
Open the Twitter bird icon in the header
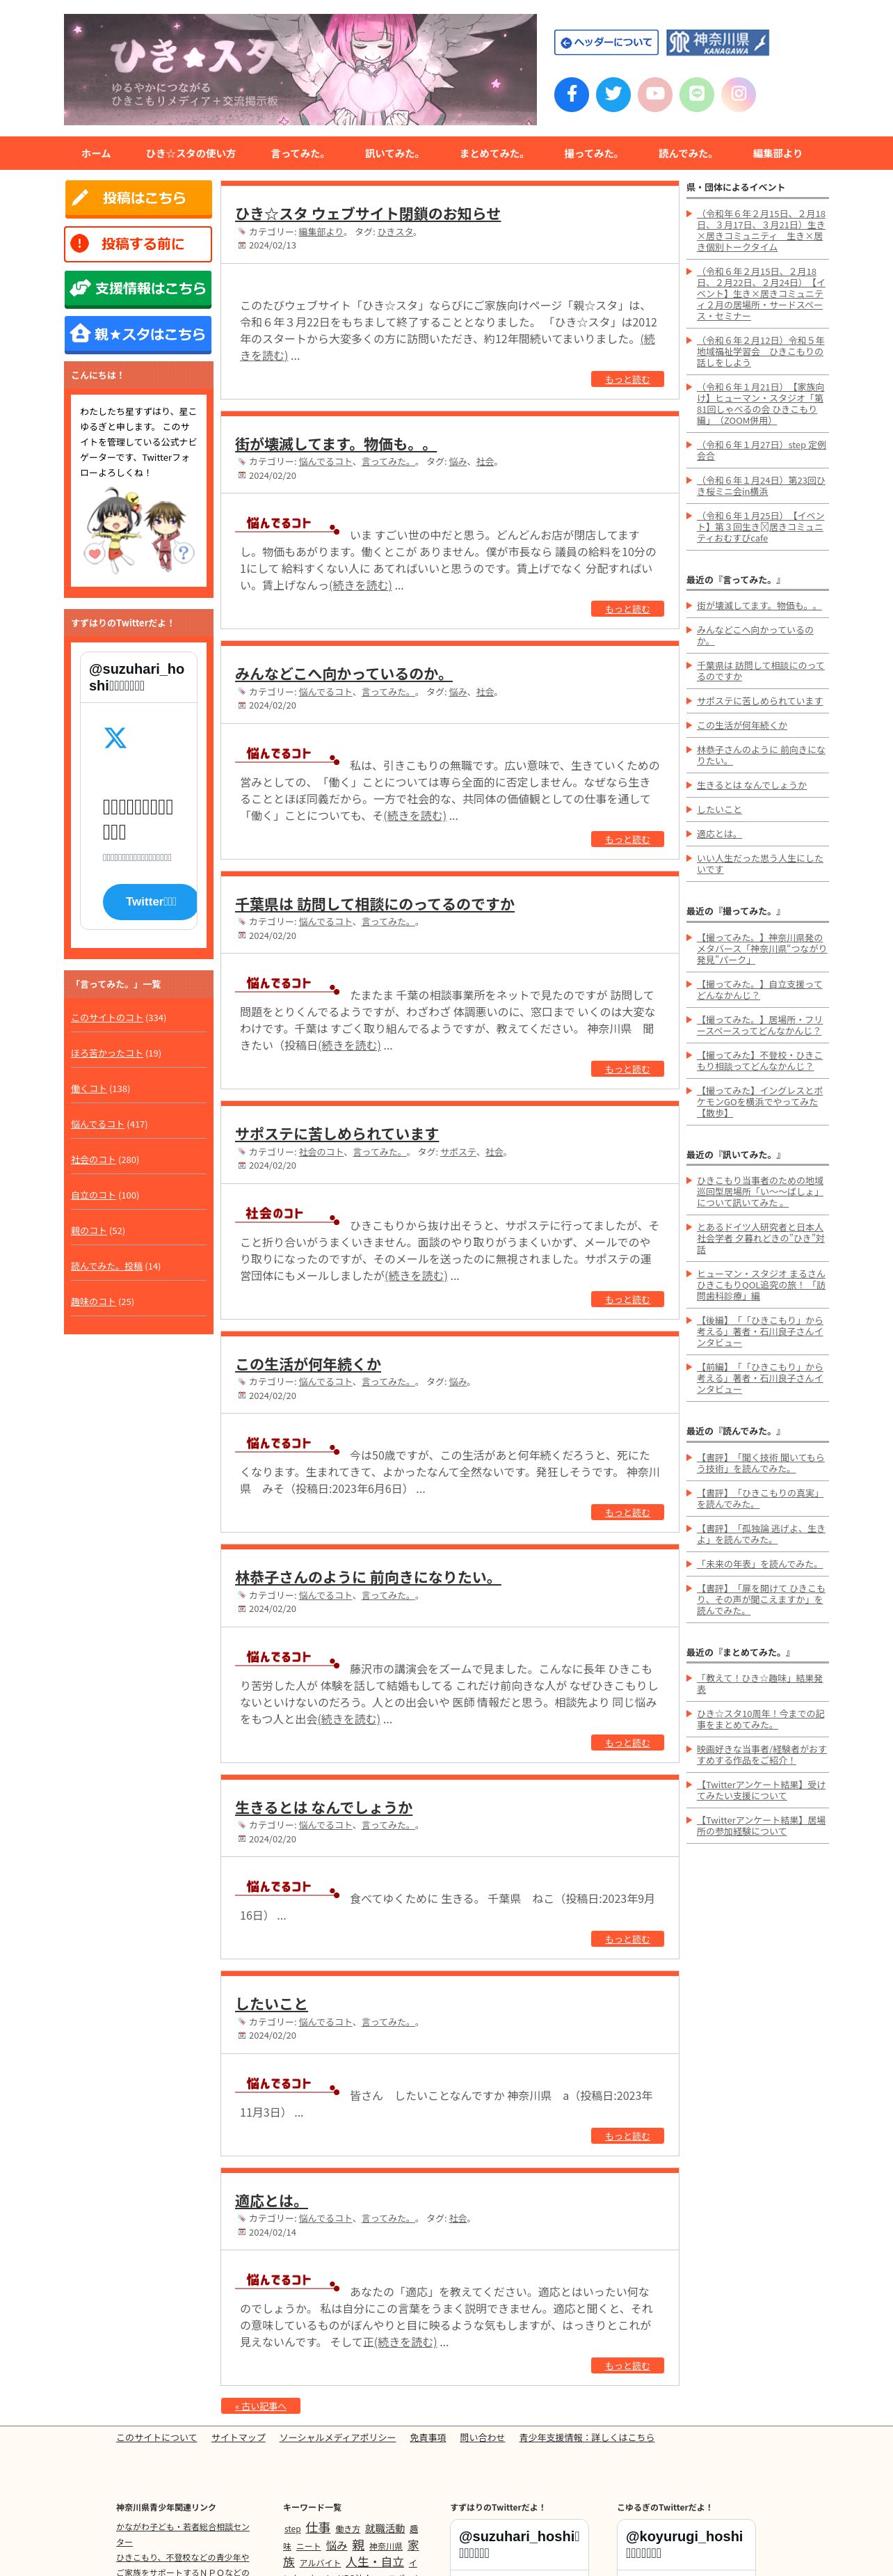click(x=613, y=94)
